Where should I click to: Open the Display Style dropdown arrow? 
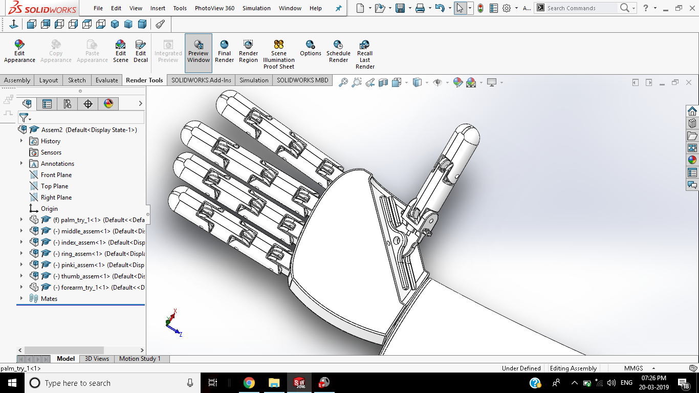pyautogui.click(x=426, y=82)
